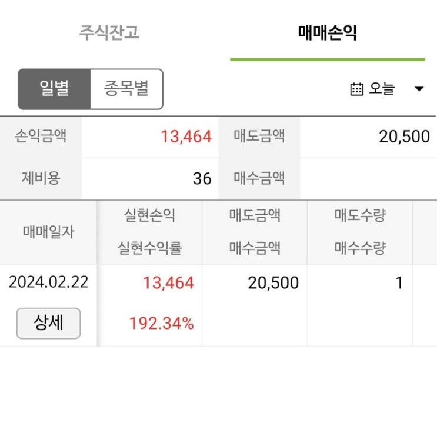
Task: Open the 오늘 period selector
Action: coord(382,89)
